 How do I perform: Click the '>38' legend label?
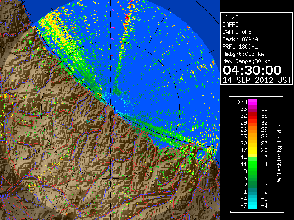click(242, 102)
